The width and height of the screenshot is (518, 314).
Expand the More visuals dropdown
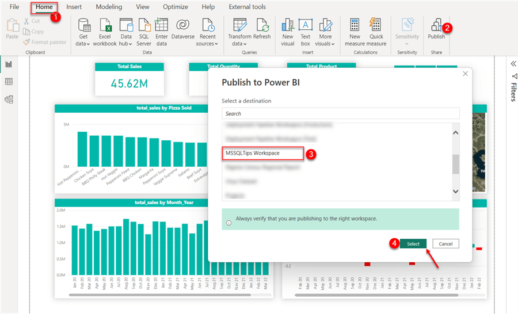tap(333, 44)
